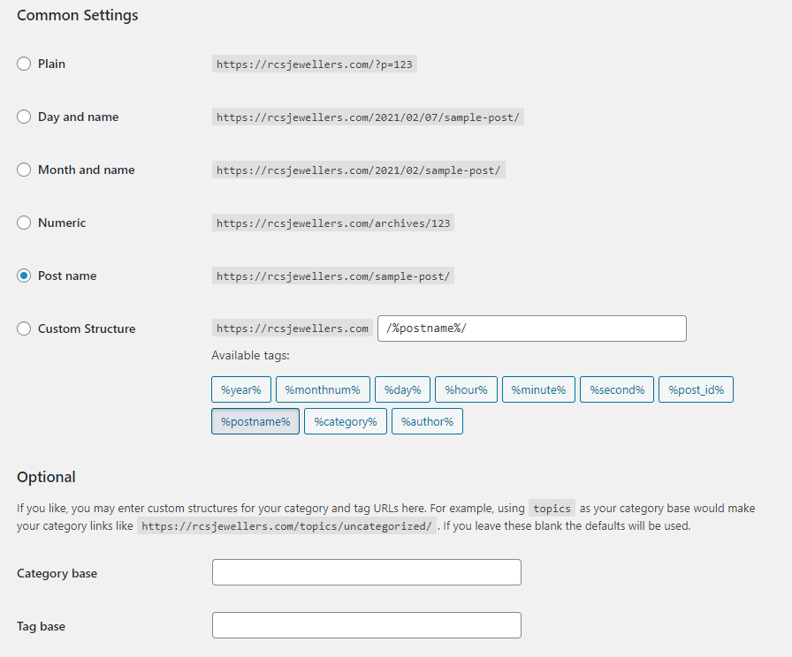
Task: Select the Plain permalink structure
Action: (x=24, y=64)
